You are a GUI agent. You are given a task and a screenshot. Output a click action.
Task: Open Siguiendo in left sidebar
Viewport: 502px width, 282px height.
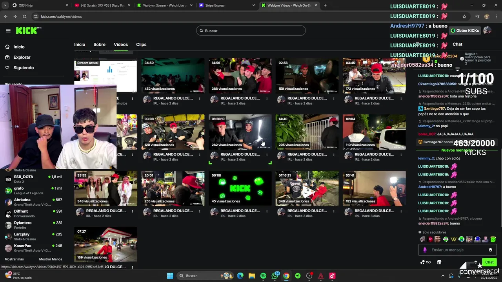point(20,68)
